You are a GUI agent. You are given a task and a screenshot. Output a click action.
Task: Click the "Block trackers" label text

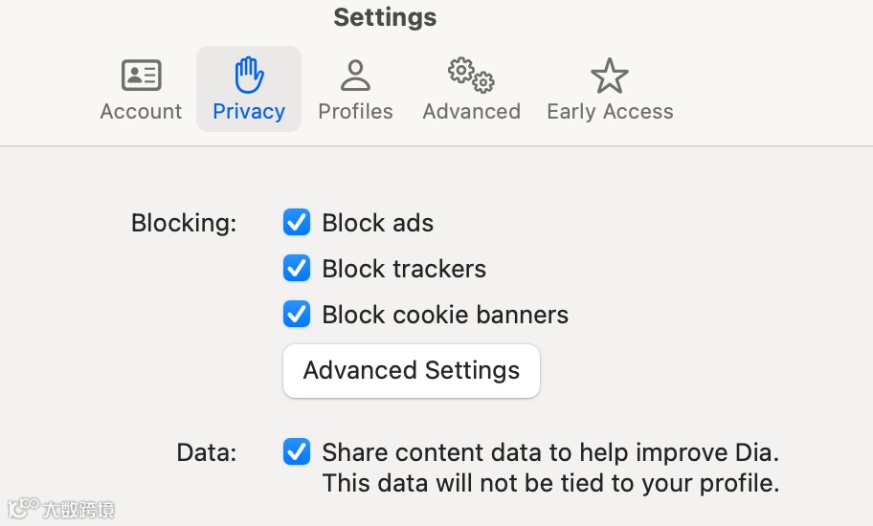click(404, 269)
